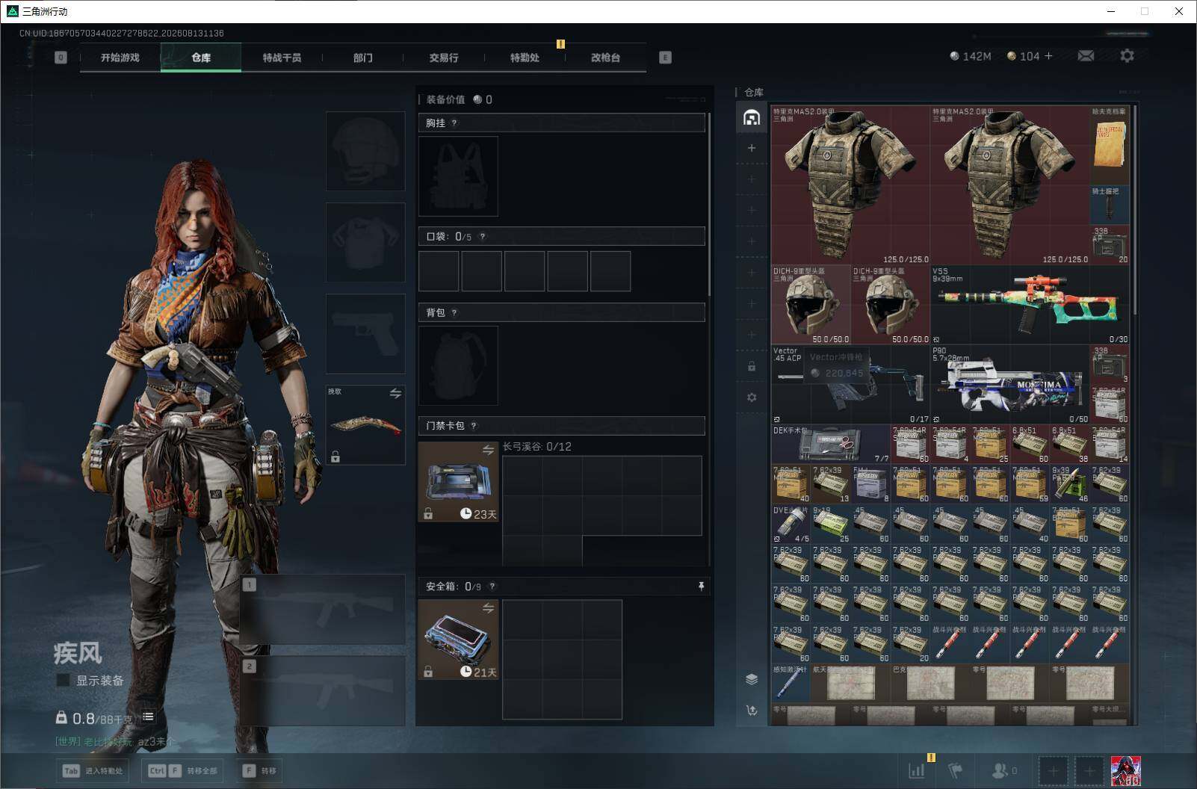The height and width of the screenshot is (789, 1197).
Task: Click the player avatar in the bottom right
Action: [1125, 771]
